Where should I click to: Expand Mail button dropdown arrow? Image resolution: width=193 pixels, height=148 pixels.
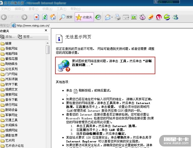(112, 17)
